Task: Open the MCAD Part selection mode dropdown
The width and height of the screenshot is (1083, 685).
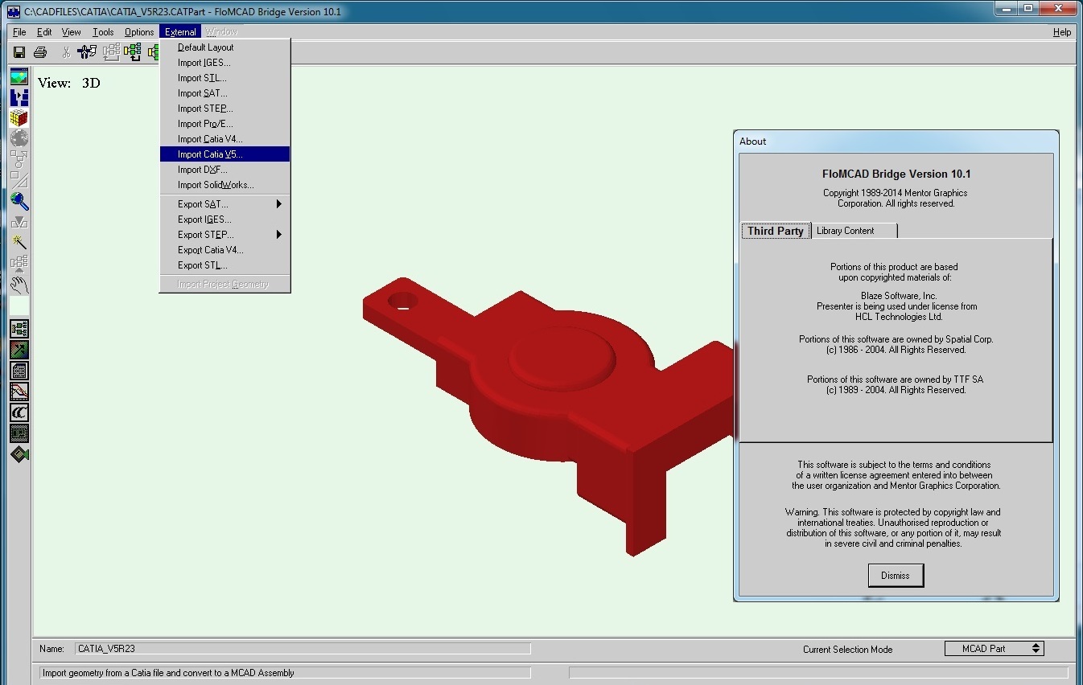Action: pos(994,649)
